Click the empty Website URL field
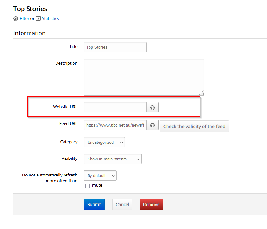 [115, 108]
